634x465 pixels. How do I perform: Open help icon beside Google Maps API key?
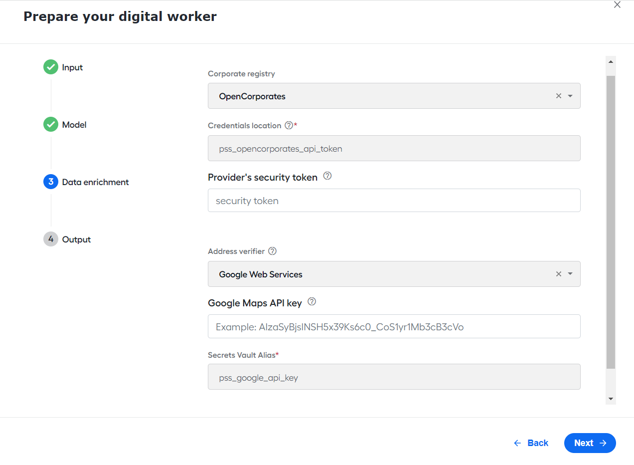pyautogui.click(x=312, y=301)
